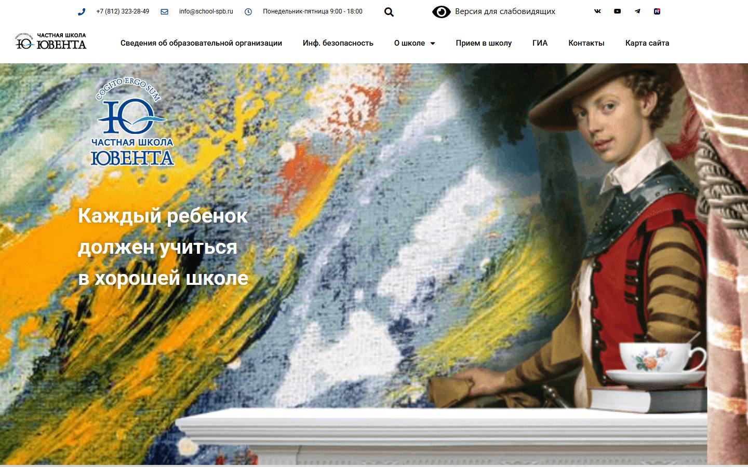Open the Контакты menu item
The height and width of the screenshot is (467, 748).
tap(586, 43)
